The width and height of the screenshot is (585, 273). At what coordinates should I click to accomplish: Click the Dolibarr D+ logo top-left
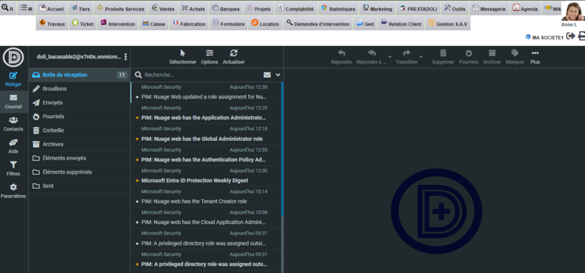(13, 57)
